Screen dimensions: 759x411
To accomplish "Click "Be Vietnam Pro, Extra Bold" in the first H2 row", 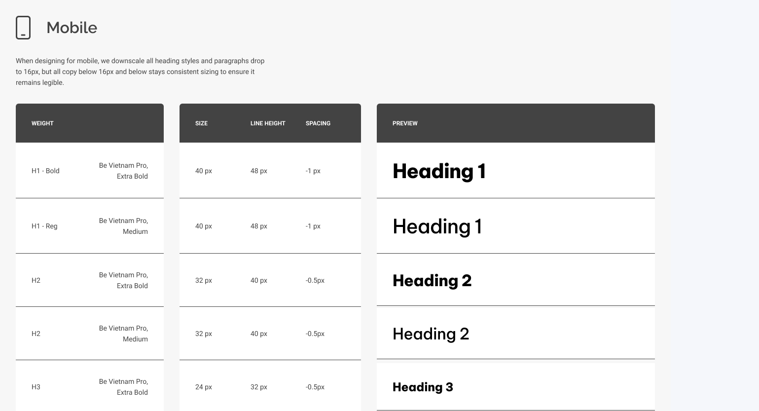I will [123, 280].
